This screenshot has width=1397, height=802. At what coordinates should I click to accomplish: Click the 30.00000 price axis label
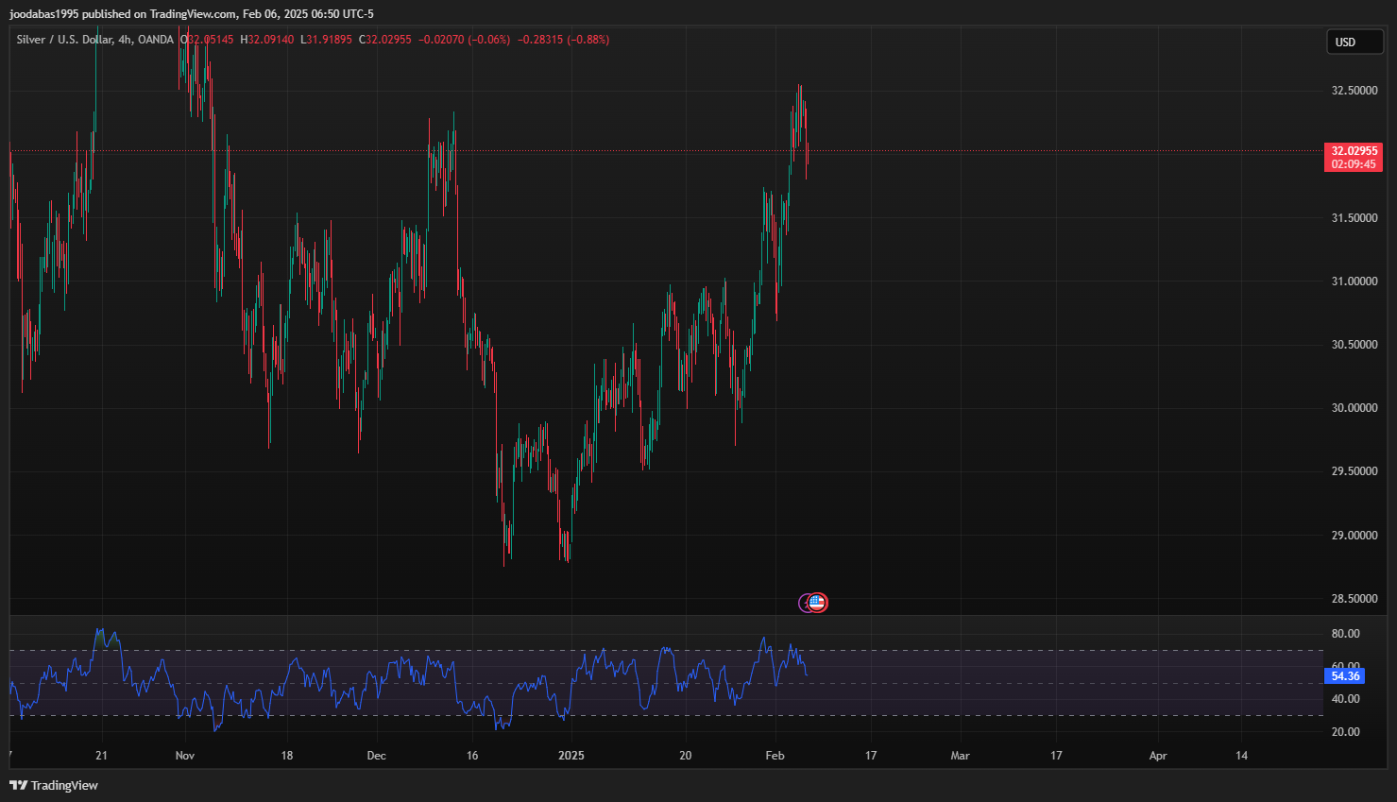pyautogui.click(x=1354, y=408)
